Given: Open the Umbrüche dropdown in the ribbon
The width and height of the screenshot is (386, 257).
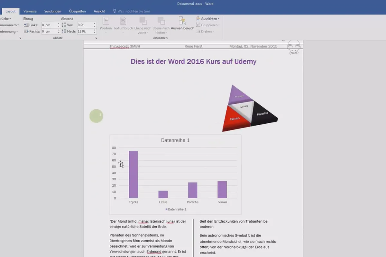Looking at the screenshot, I should point(5,19).
